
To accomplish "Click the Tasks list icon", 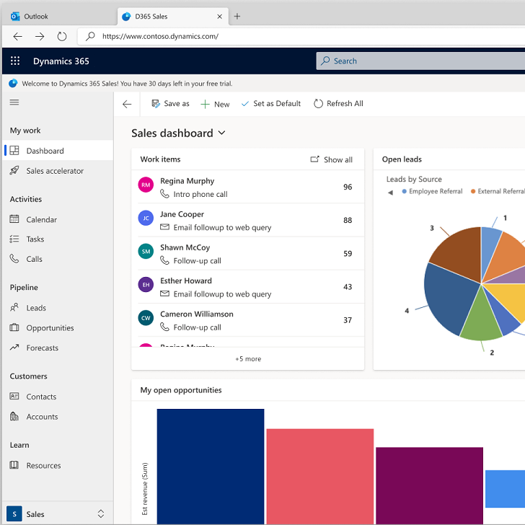I will tap(14, 239).
